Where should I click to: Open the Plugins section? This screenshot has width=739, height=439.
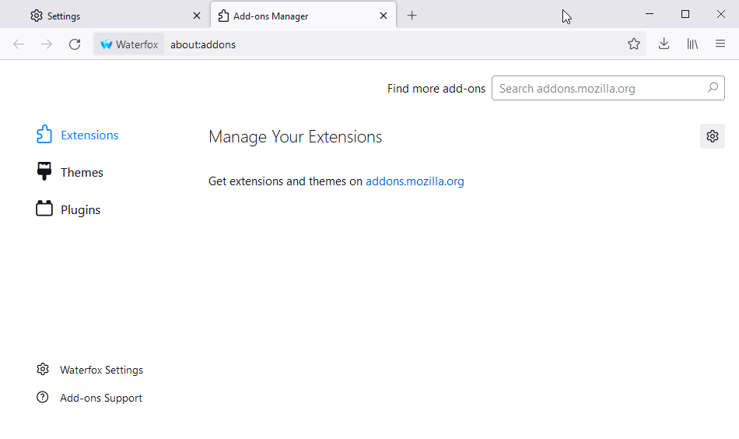point(68,209)
